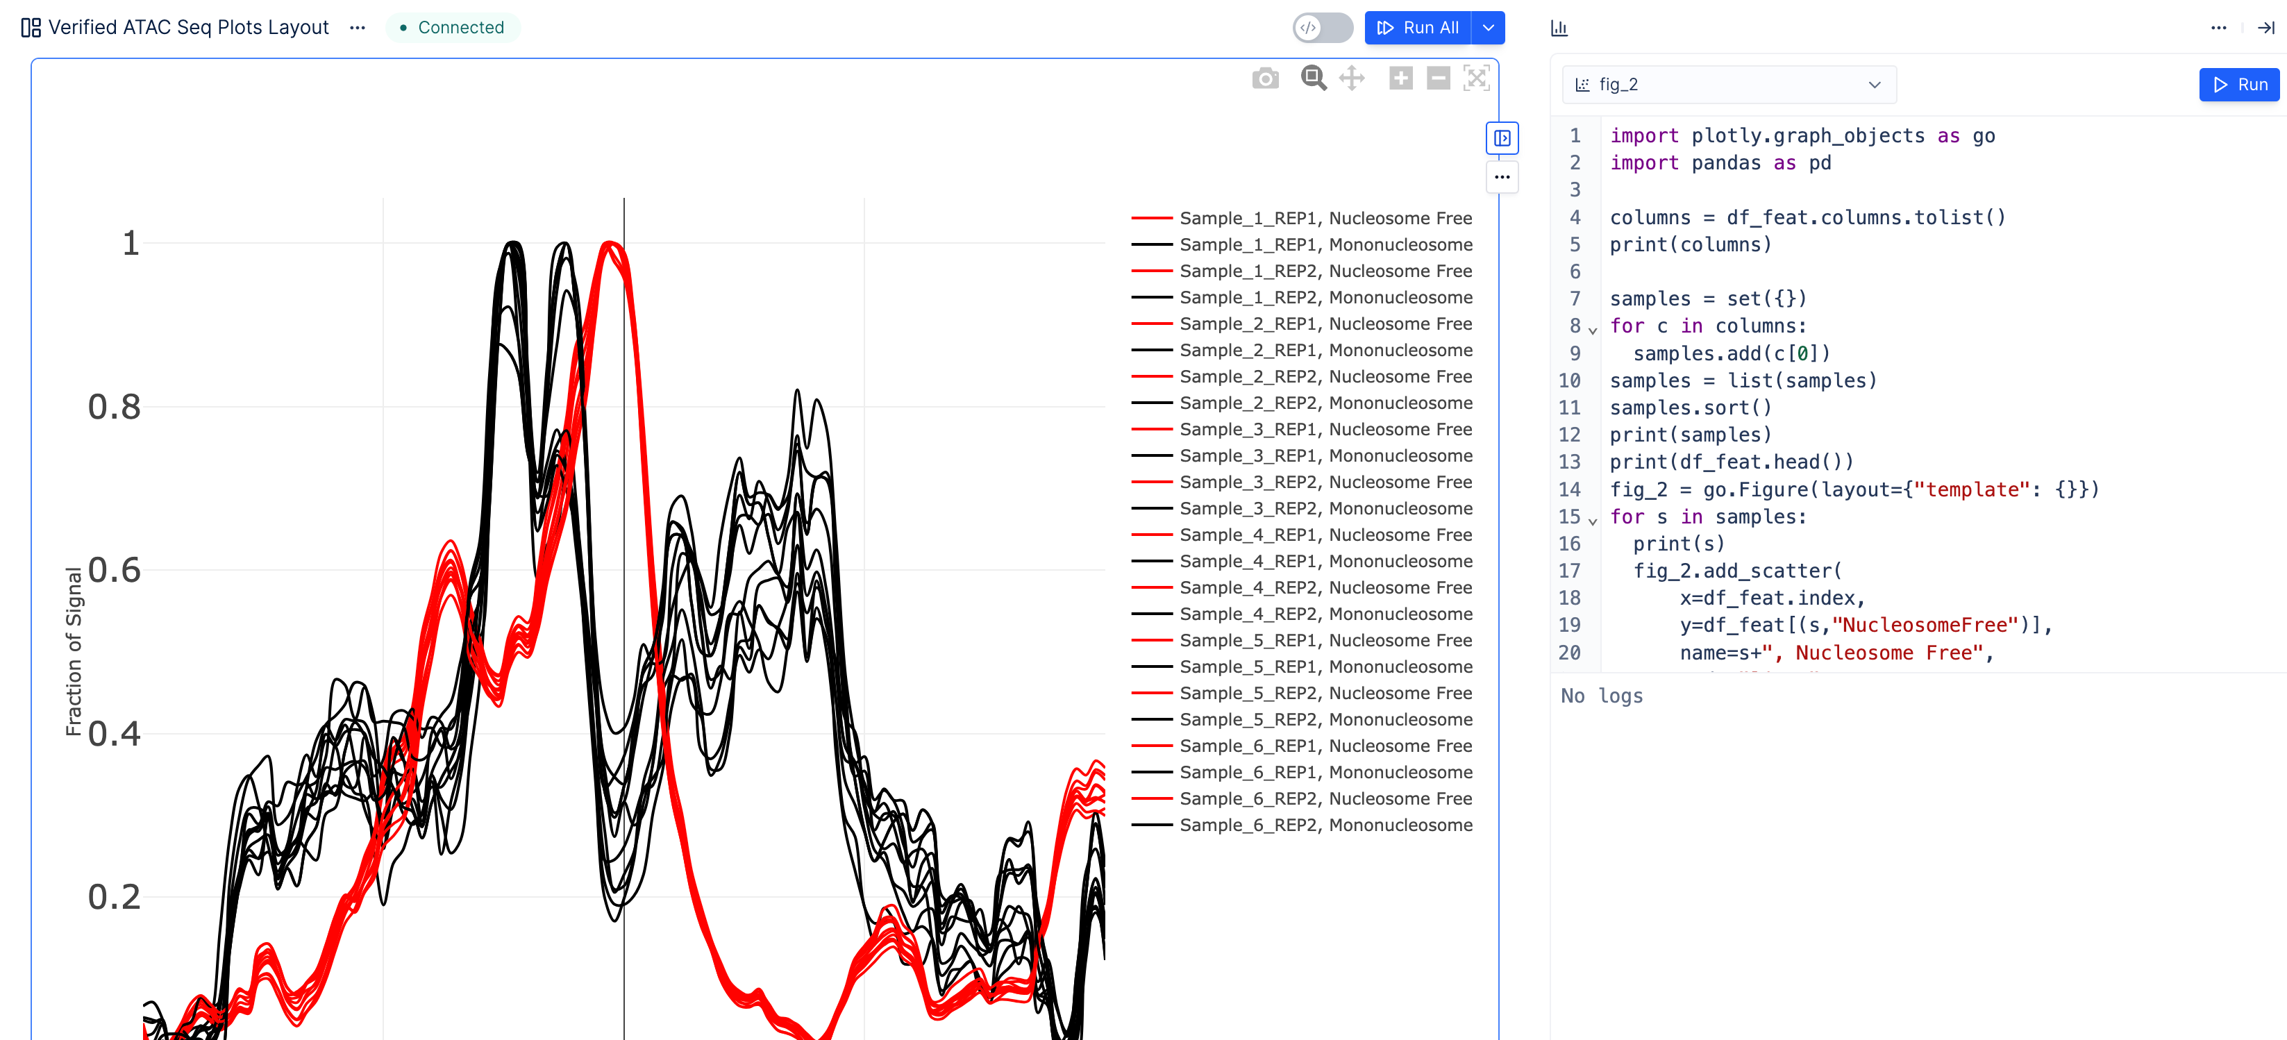2287x1040 pixels.
Task: Expand the Run All dropdown arrow
Action: (x=1489, y=28)
